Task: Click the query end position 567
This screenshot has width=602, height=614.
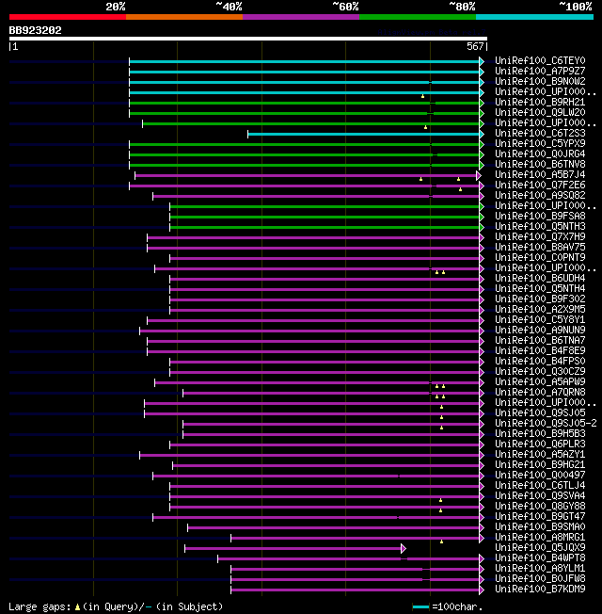Action: click(x=475, y=46)
